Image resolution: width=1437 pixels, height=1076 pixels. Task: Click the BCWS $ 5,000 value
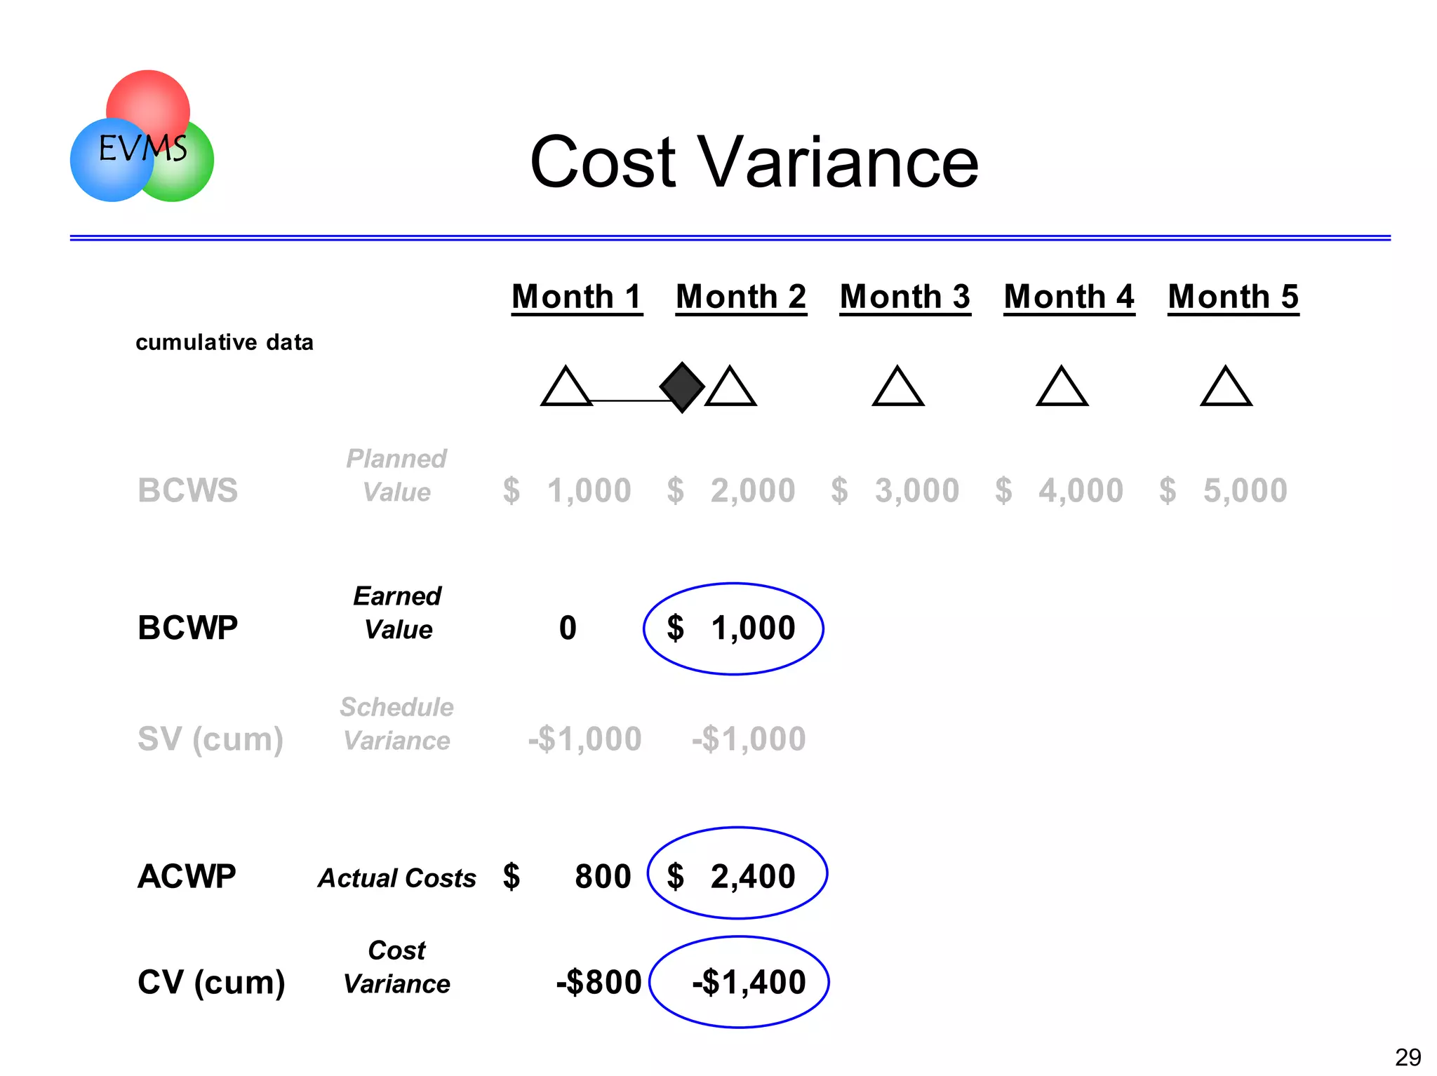tap(1224, 490)
